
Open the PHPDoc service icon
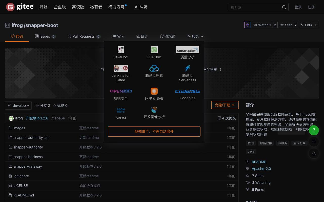(x=154, y=50)
